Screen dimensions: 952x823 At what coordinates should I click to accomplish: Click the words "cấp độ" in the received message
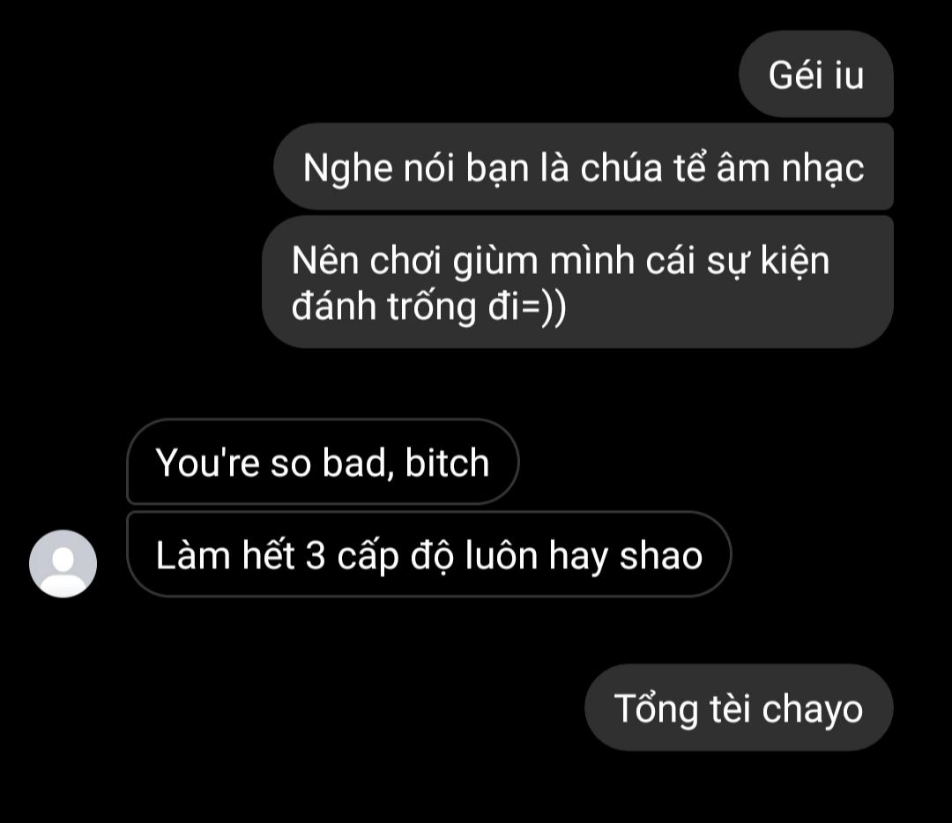pyautogui.click(x=398, y=556)
